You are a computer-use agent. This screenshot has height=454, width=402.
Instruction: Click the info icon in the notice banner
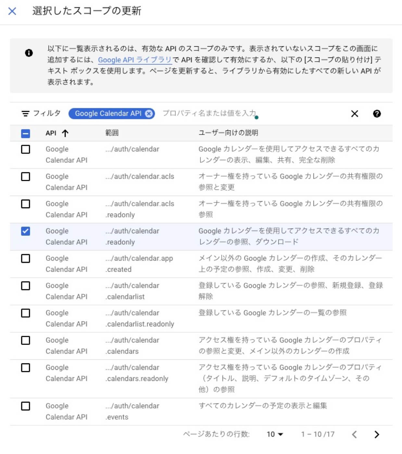[29, 52]
